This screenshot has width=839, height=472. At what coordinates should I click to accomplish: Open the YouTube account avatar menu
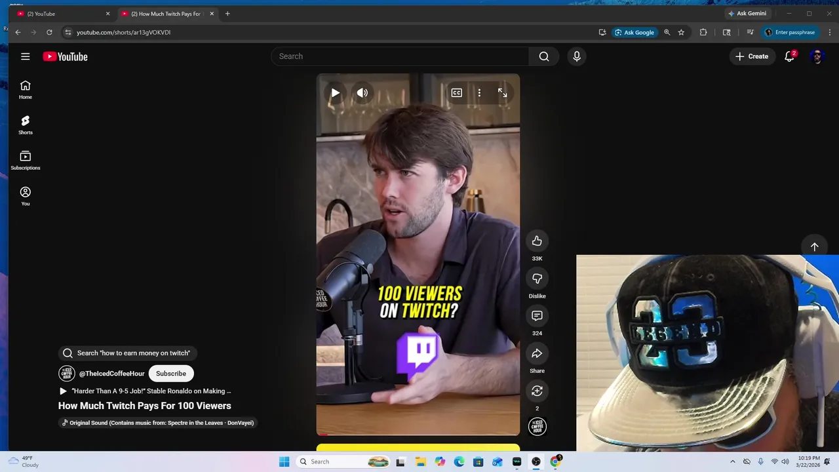click(x=817, y=56)
